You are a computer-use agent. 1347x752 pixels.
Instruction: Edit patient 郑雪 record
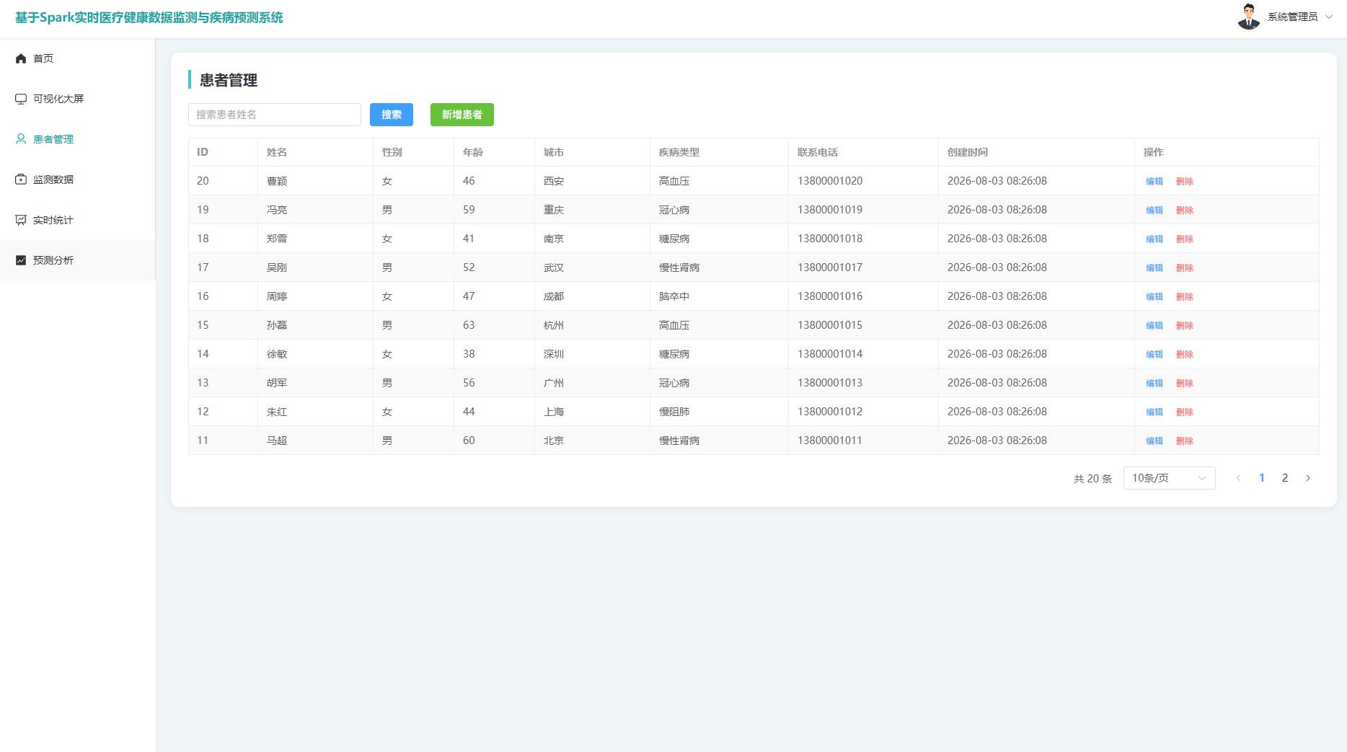click(1154, 239)
